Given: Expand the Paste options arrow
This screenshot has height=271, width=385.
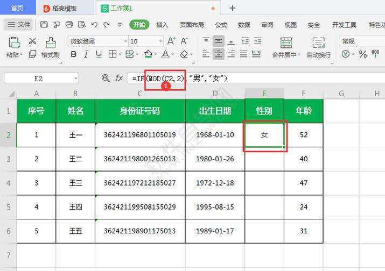Looking at the screenshot, I should click(x=22, y=54).
